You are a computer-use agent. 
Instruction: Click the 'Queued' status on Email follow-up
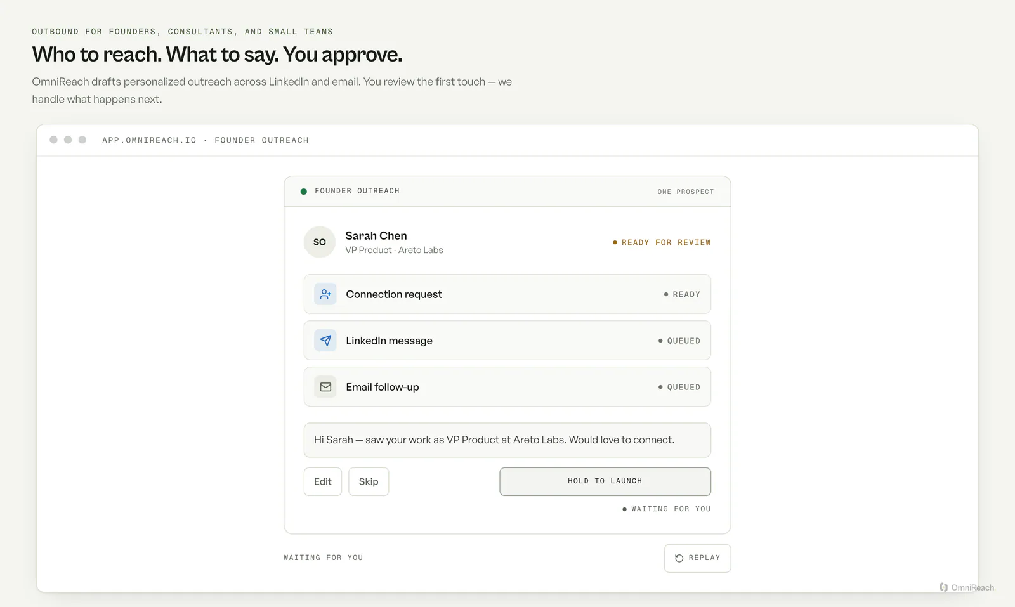coord(679,387)
